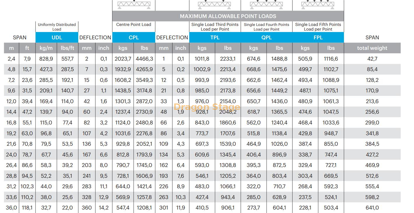The width and height of the screenshot is (414, 213).
Task: Click the lbs unit header under FPL
Action: click(x=331, y=48)
